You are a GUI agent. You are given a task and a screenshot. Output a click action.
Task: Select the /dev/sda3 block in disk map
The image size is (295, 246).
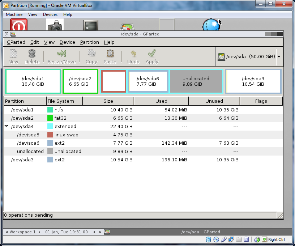click(x=253, y=81)
